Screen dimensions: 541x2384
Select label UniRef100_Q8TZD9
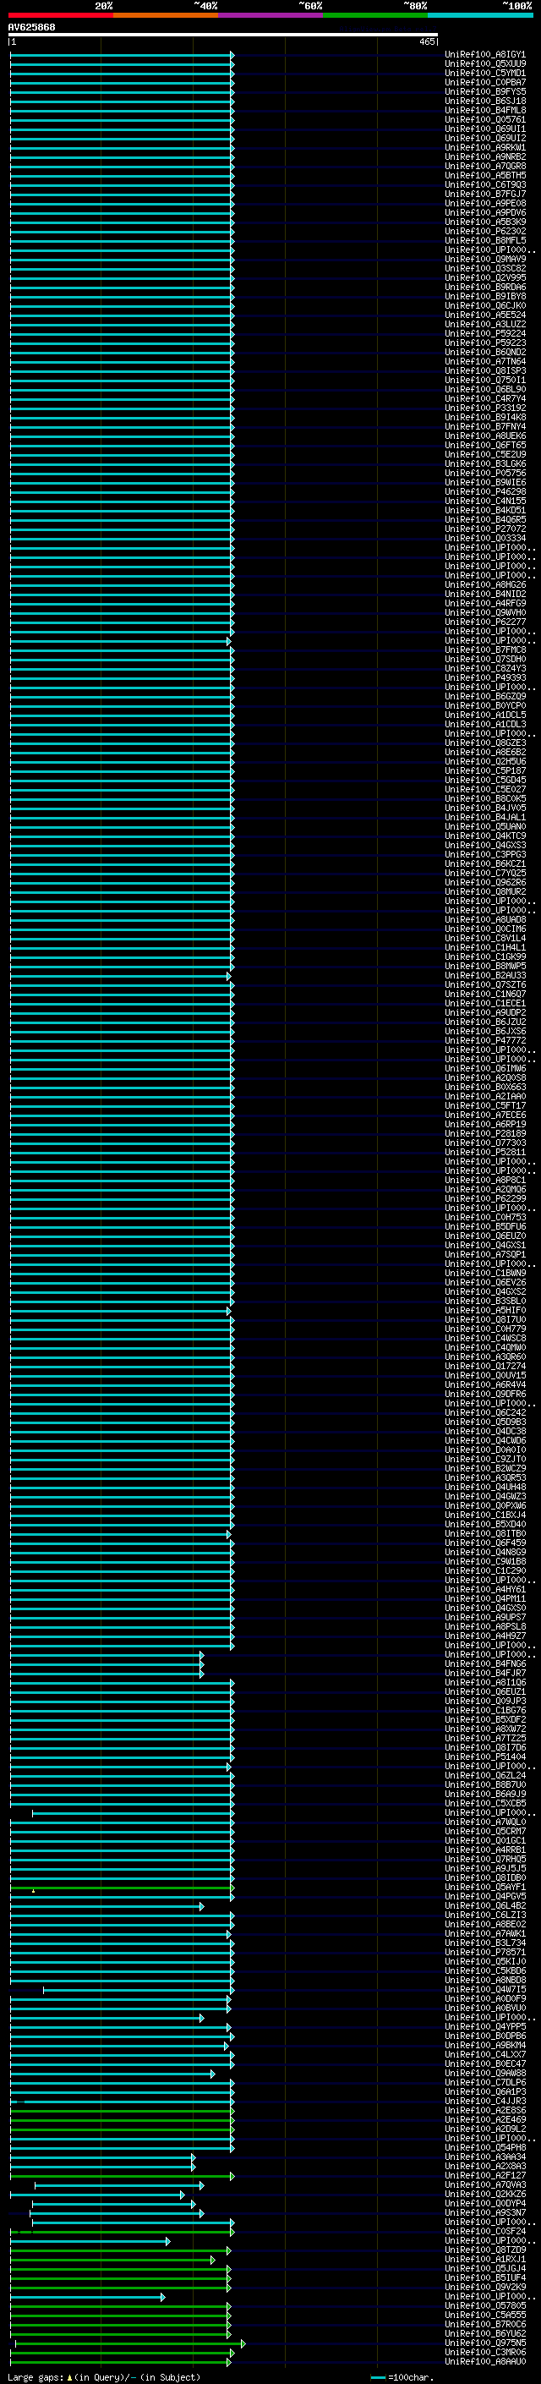[484, 2250]
